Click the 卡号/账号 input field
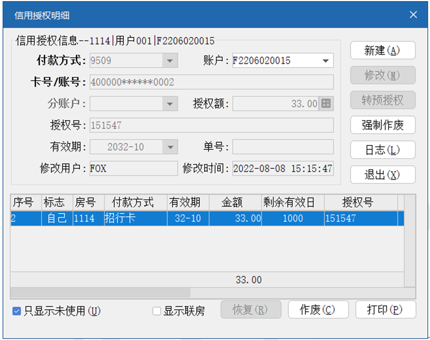The height and width of the screenshot is (340, 430). tap(211, 82)
